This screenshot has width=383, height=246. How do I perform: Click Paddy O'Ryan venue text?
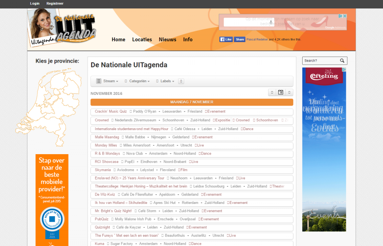pyautogui.click(x=145, y=111)
